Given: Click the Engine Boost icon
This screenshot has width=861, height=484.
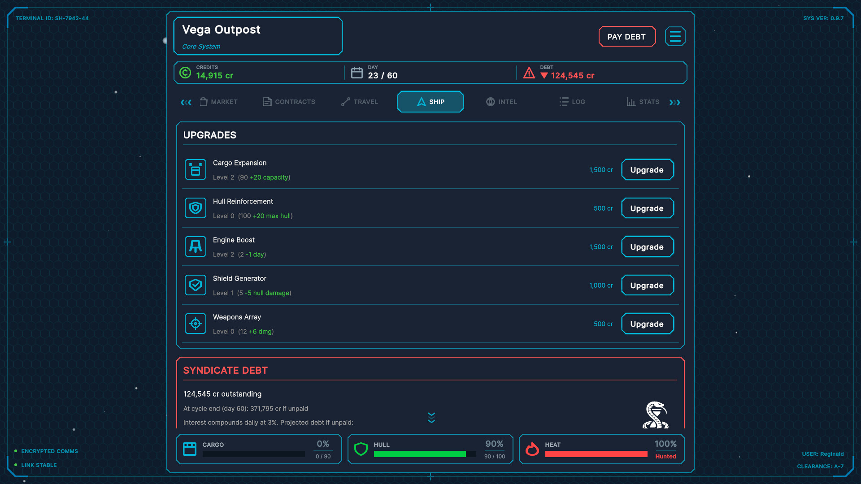Looking at the screenshot, I should pos(196,247).
